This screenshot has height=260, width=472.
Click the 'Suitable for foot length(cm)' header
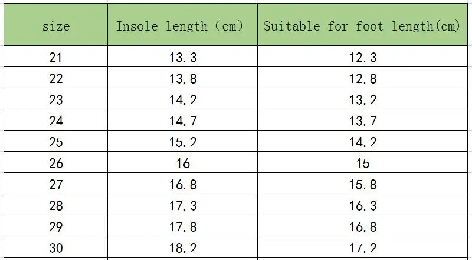[x=362, y=26]
